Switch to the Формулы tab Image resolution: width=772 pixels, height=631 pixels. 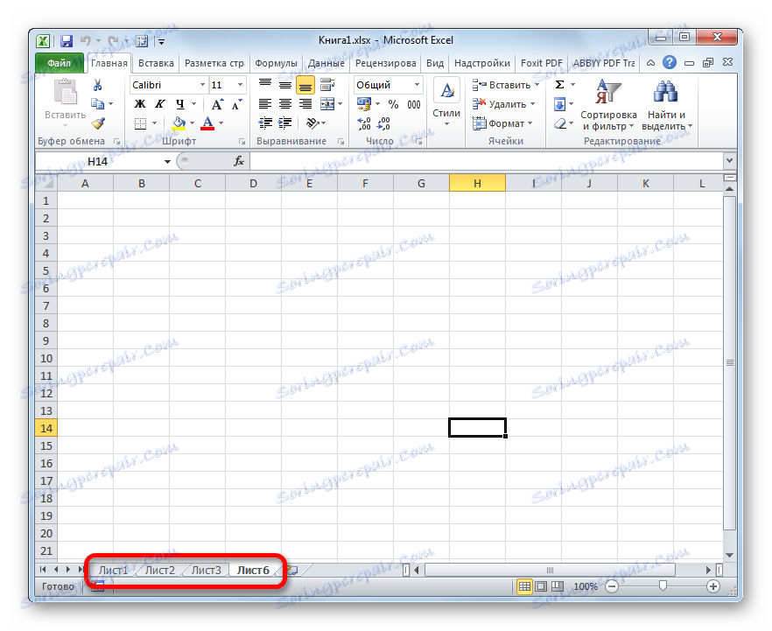(277, 63)
